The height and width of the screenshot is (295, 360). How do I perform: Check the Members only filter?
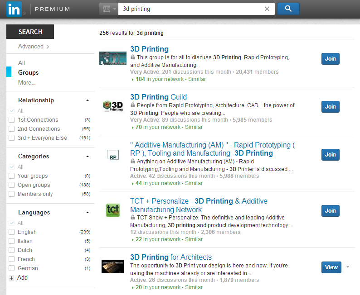click(11, 194)
